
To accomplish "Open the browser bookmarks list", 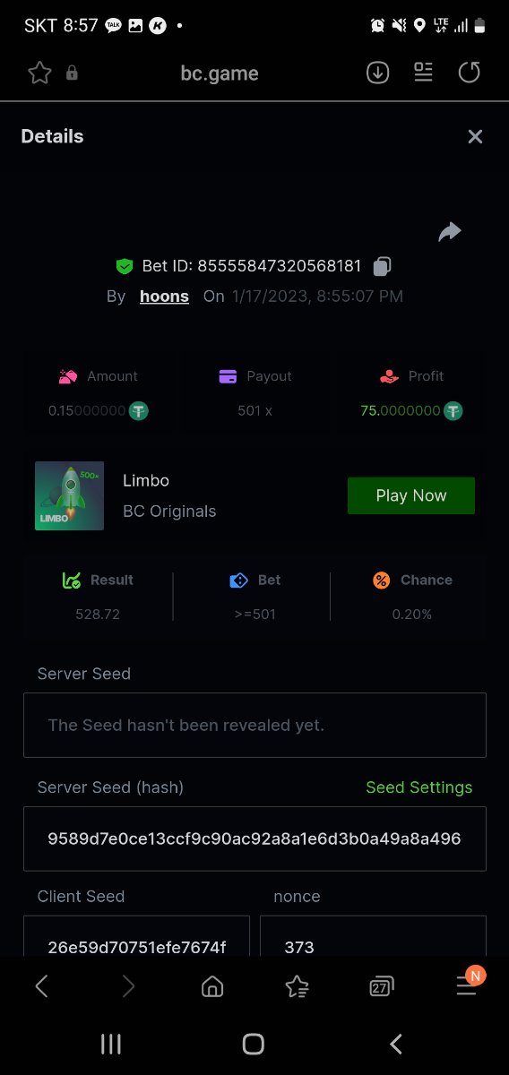I will tap(297, 986).
